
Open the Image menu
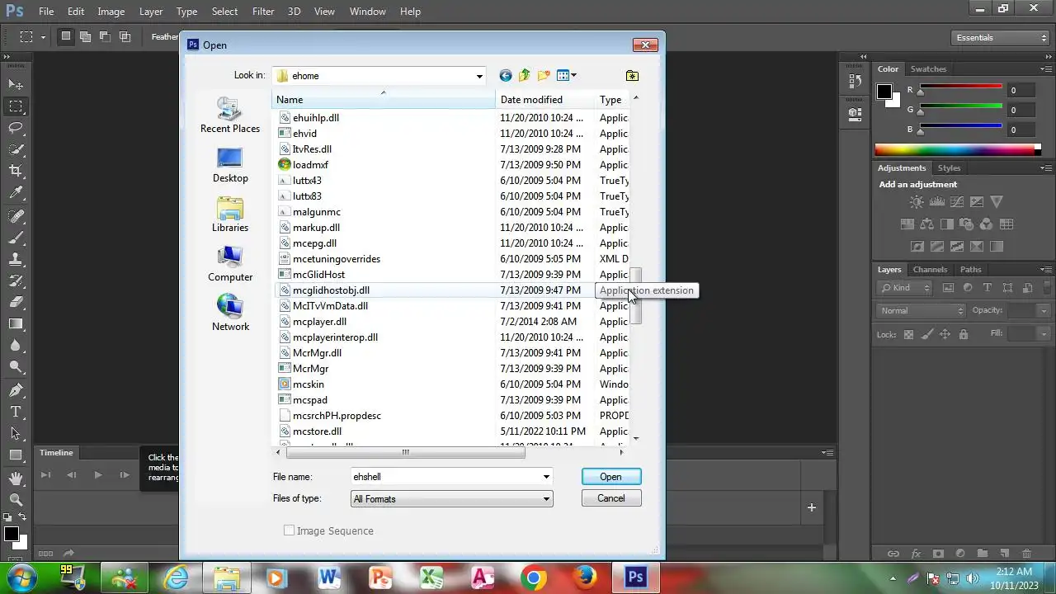click(x=111, y=12)
